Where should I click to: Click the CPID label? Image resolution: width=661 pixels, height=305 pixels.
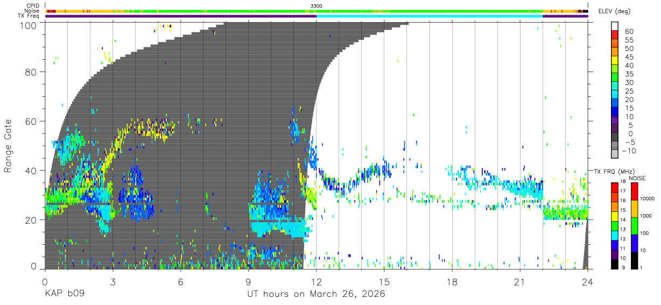(x=32, y=6)
